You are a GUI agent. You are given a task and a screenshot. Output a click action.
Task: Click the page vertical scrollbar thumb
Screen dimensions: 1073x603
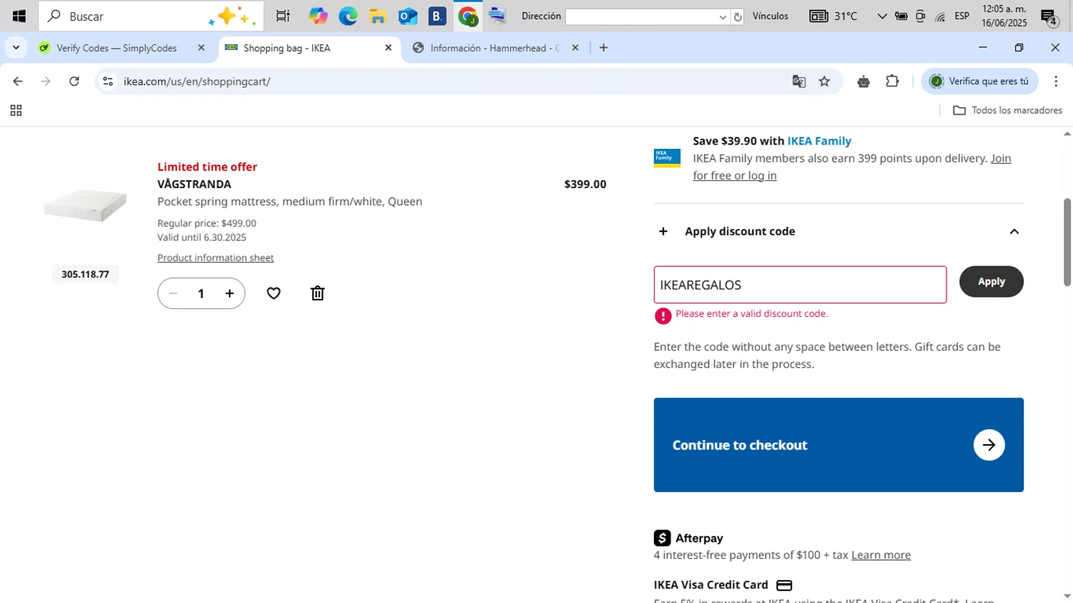[1067, 242]
